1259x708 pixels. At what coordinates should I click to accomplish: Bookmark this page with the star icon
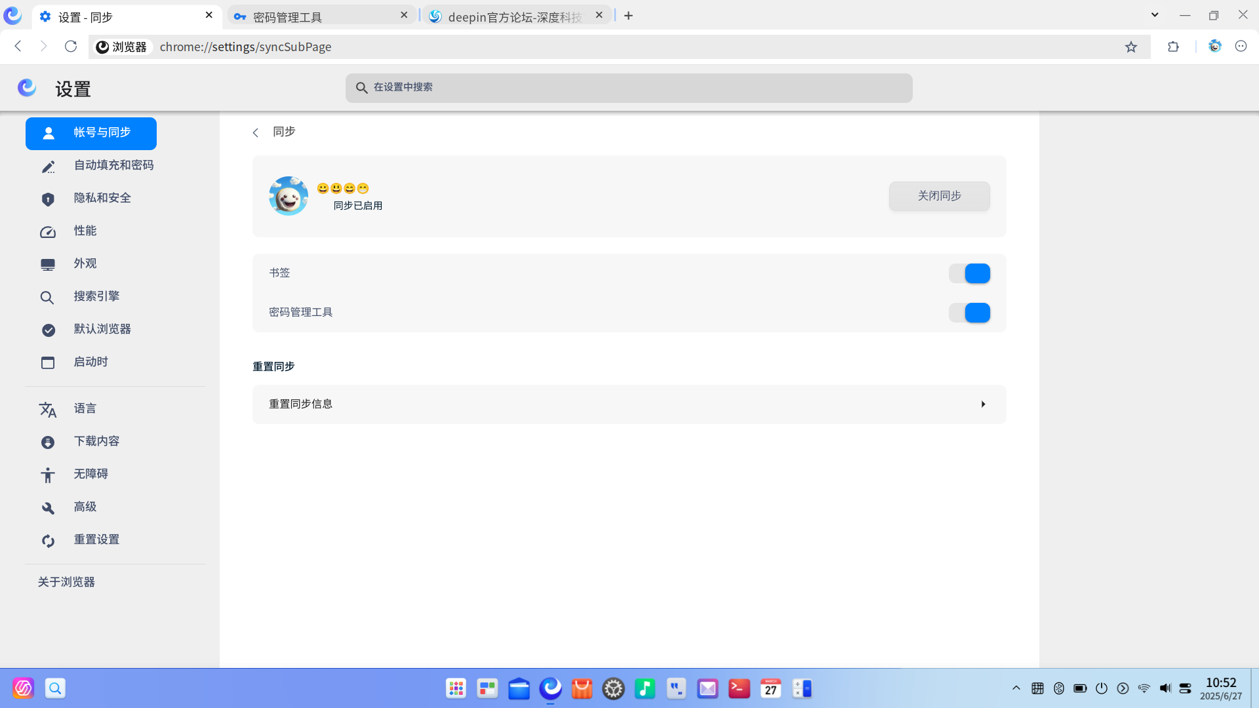[x=1131, y=47]
